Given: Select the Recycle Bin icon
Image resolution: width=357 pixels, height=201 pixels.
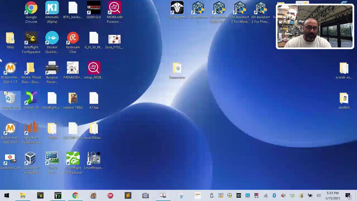Looking at the screenshot, I should point(10,101).
